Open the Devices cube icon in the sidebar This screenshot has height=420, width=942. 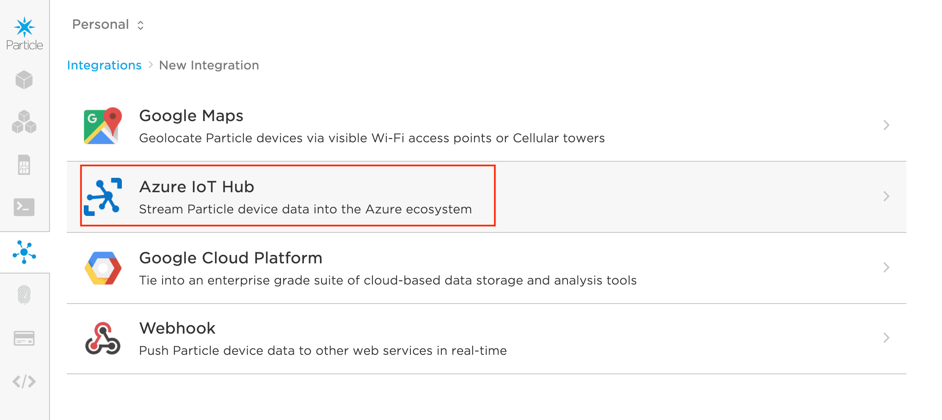(24, 80)
